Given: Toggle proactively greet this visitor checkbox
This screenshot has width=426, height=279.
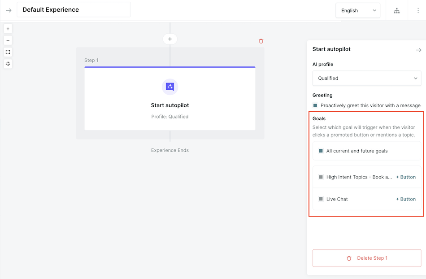Looking at the screenshot, I should click(x=315, y=105).
